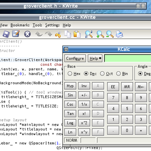Click the decimal point key
This screenshot has height=151, width=151.
tap(113, 130)
